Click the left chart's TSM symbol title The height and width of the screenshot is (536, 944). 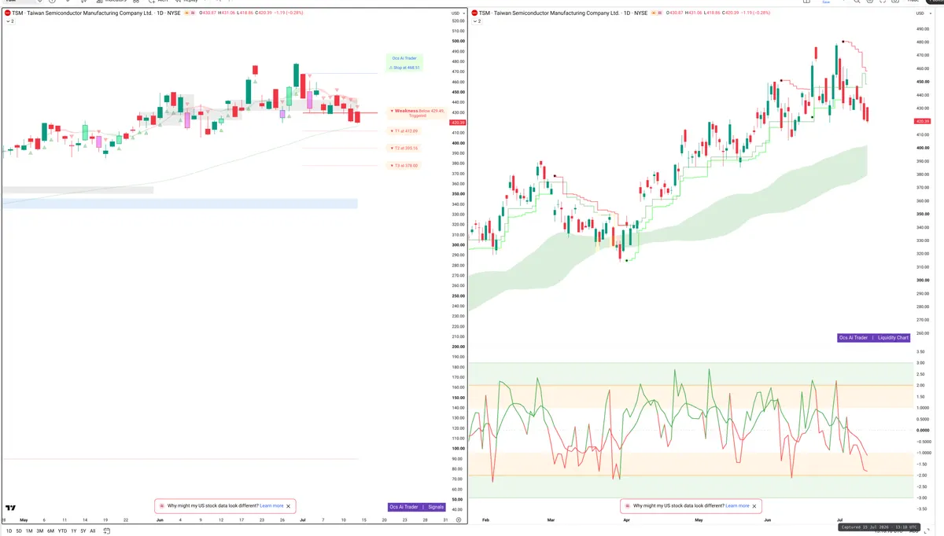95,13
